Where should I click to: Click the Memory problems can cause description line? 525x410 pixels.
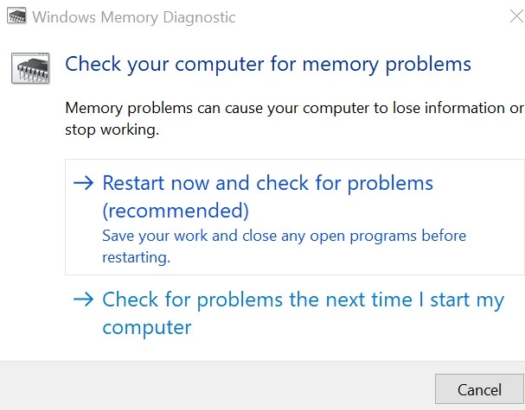coord(295,108)
